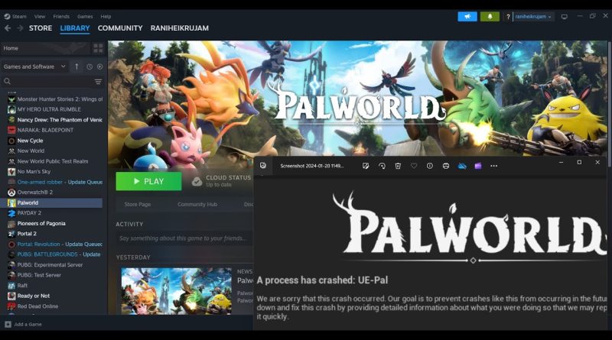Go to the LIBRARY tab
The image size is (612, 340).
(x=75, y=28)
